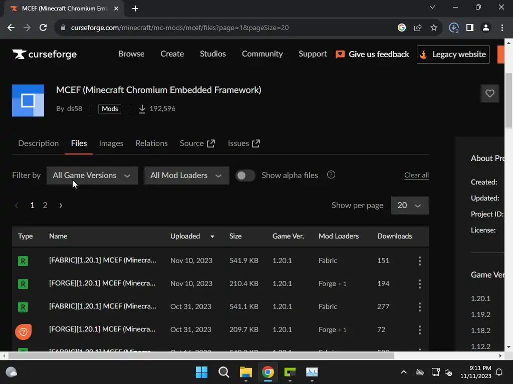Image resolution: width=513 pixels, height=384 pixels.
Task: Switch to Images tab
Action: pyautogui.click(x=111, y=143)
